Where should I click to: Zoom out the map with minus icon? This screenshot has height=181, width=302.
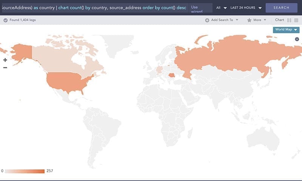tap(5, 67)
